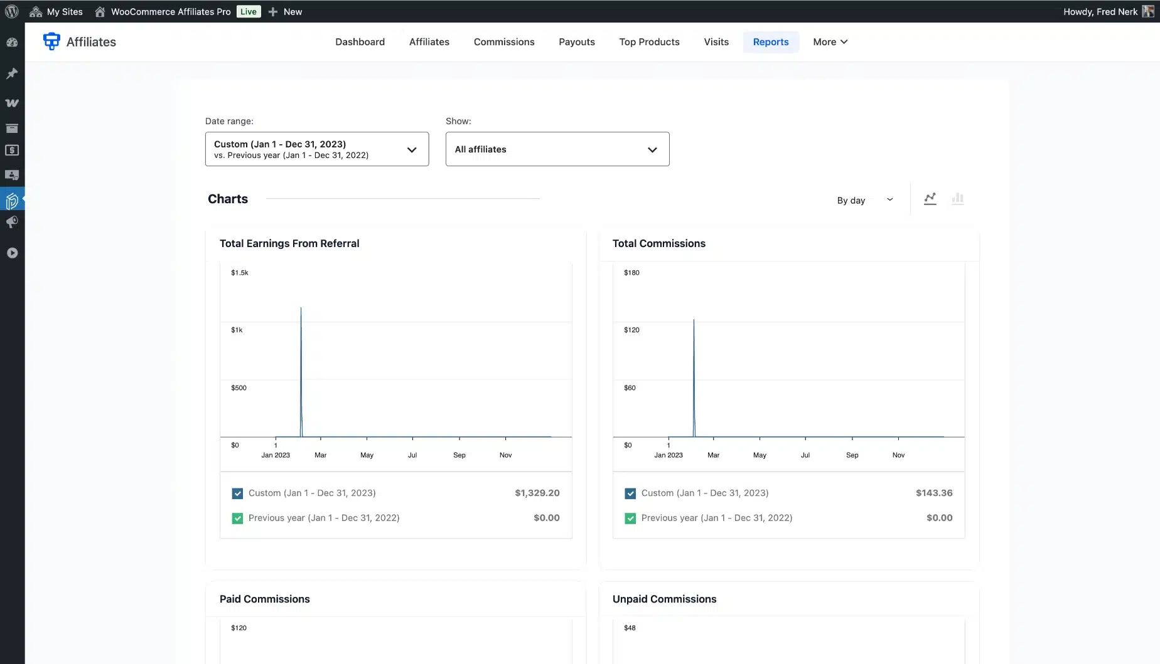Click the Marketing megaphone icon in sidebar

point(12,222)
